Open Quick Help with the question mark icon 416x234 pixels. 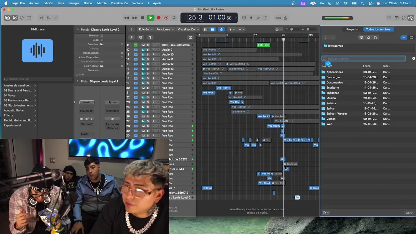coord(22,18)
